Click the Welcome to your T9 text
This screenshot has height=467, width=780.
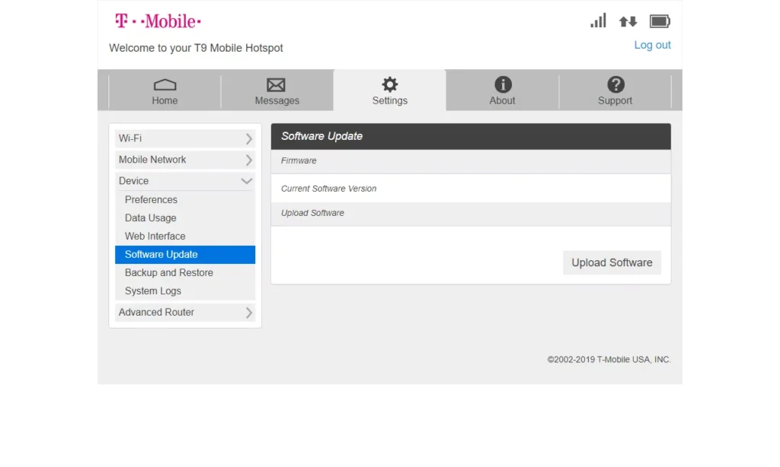pyautogui.click(x=196, y=48)
